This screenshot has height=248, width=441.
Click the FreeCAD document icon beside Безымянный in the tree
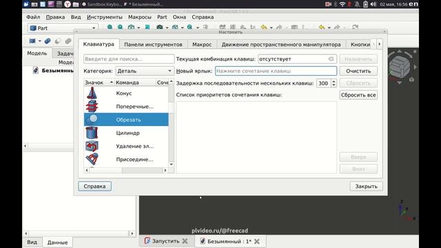click(36, 70)
